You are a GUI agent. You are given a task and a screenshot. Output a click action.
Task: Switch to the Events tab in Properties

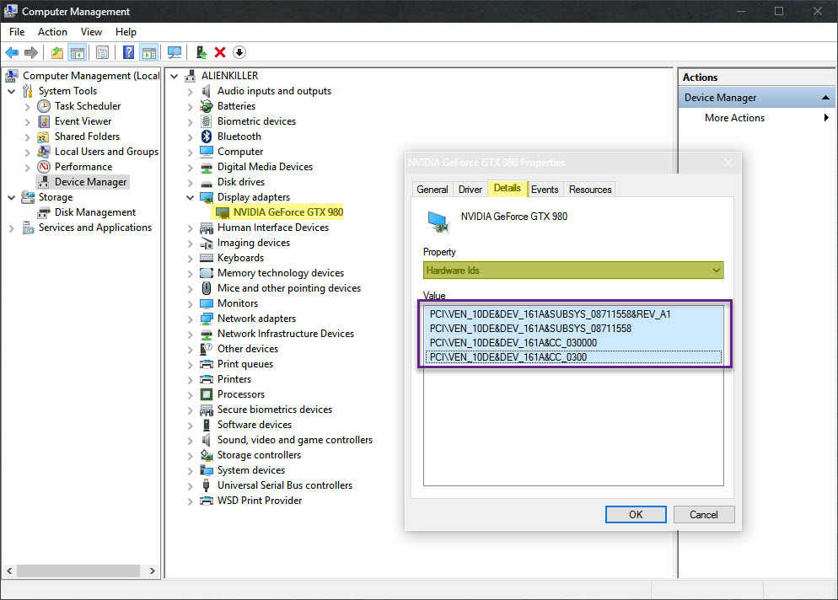[x=545, y=190]
